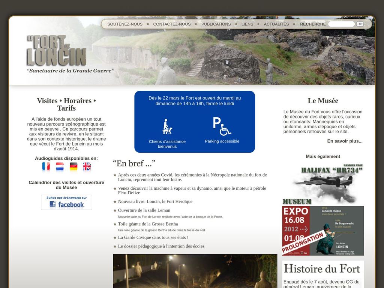Screen dimensions: 384x288
Task: Open the Le Musée heading link
Action: point(323,100)
